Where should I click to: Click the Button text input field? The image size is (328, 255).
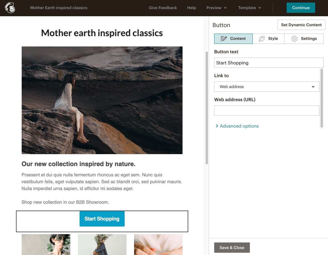[x=269, y=63]
